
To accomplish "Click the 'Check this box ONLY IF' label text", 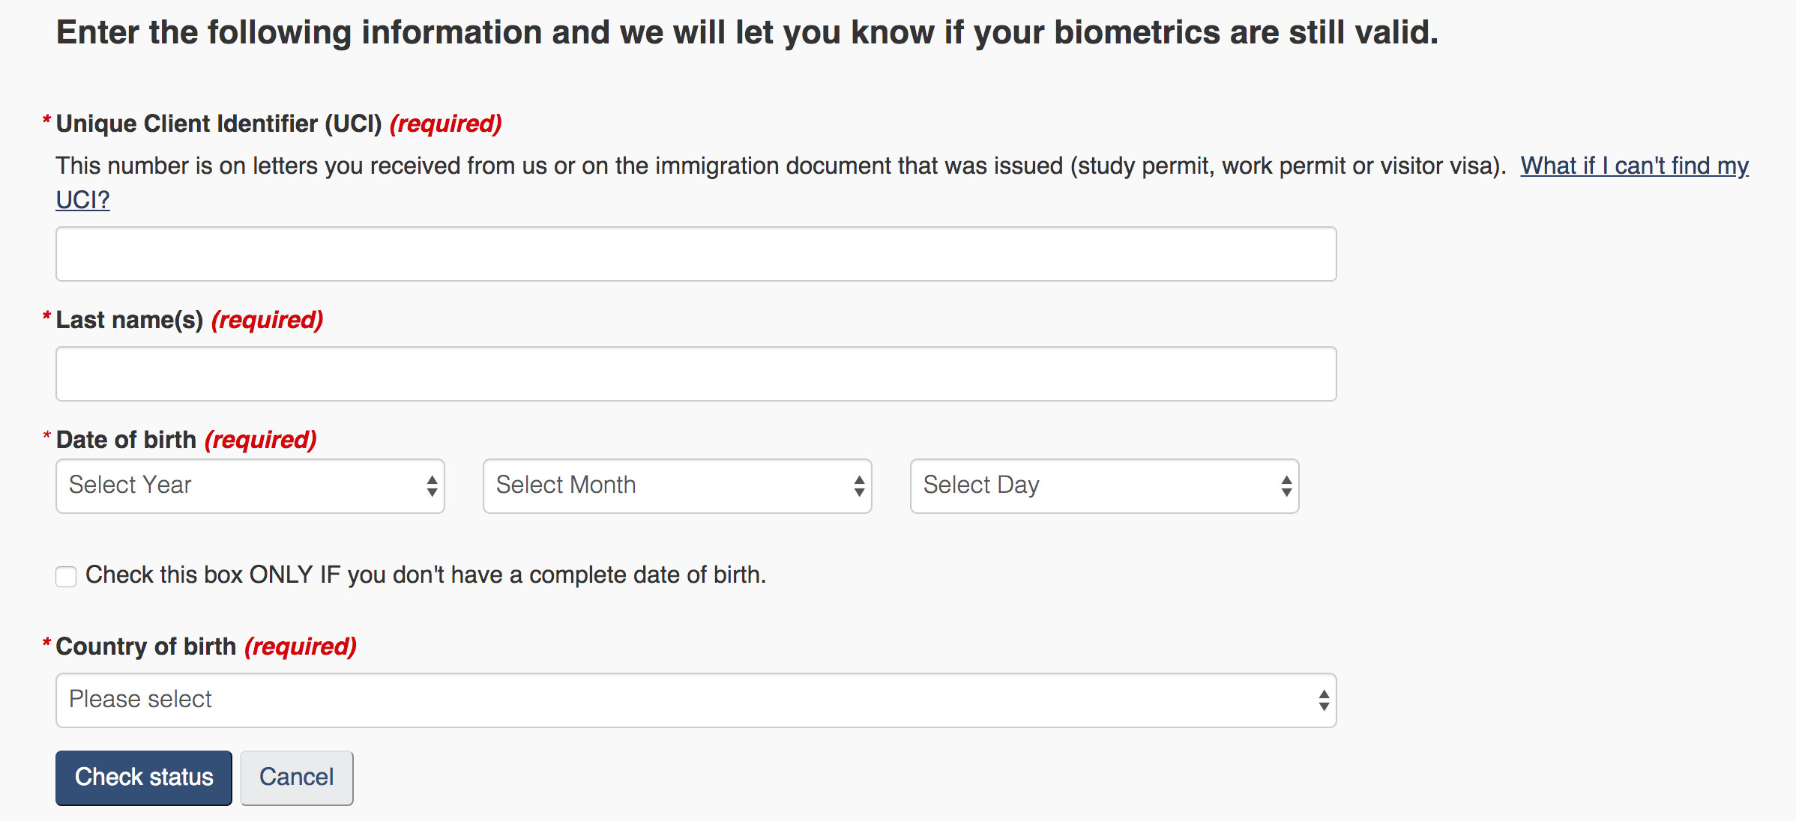I will coord(425,575).
